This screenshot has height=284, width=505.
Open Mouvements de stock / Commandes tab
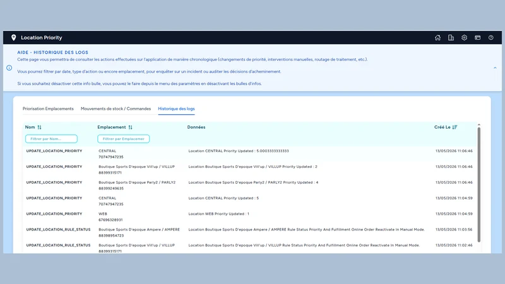pos(116,109)
